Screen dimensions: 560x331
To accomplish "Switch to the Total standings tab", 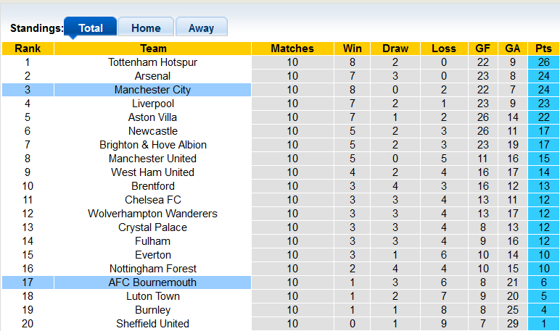I will 90,28.
